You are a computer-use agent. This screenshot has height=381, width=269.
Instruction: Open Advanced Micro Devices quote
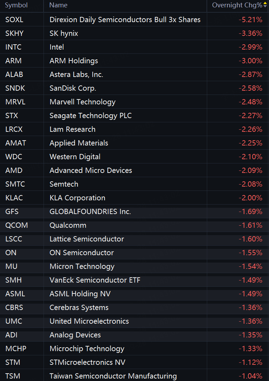[x=134, y=170]
